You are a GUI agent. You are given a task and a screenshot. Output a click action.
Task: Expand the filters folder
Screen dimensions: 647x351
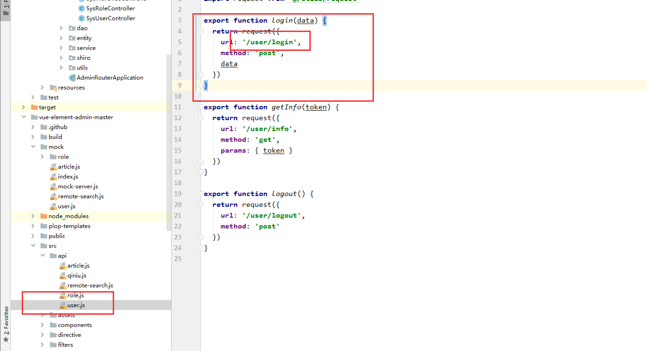point(42,345)
